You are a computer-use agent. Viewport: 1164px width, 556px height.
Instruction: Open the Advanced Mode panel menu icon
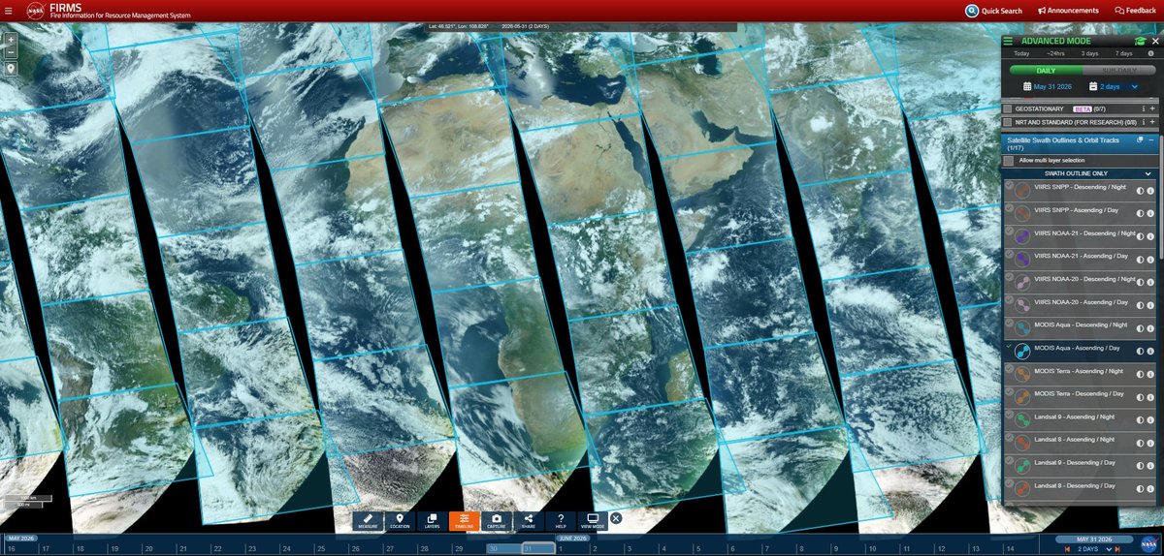click(x=1008, y=41)
